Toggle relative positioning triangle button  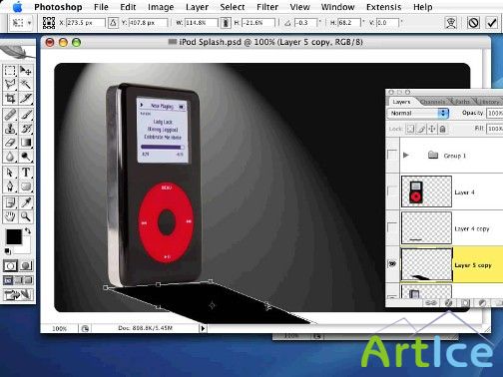[x=113, y=23]
